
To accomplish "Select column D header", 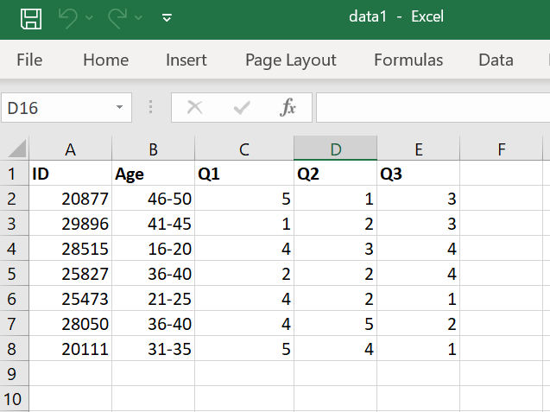I will [335, 149].
